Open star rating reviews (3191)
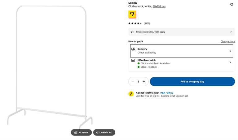 pos(139,23)
